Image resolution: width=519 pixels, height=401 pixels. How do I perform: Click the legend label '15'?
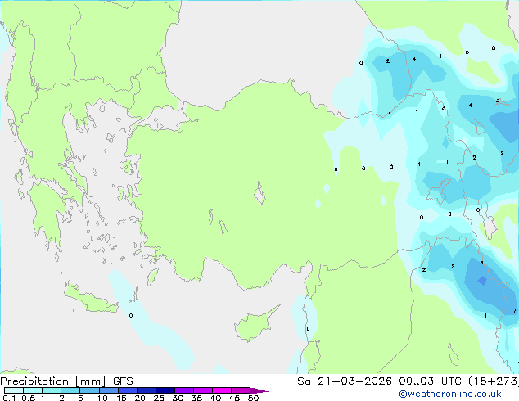(121, 398)
